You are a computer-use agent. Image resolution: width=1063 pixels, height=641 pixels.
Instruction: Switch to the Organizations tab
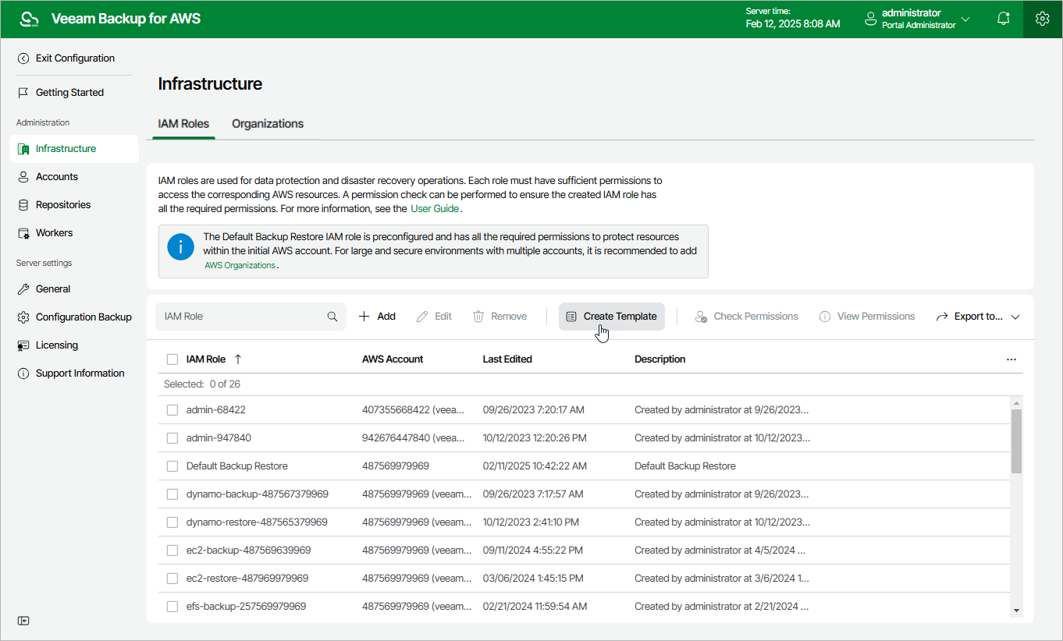click(268, 124)
